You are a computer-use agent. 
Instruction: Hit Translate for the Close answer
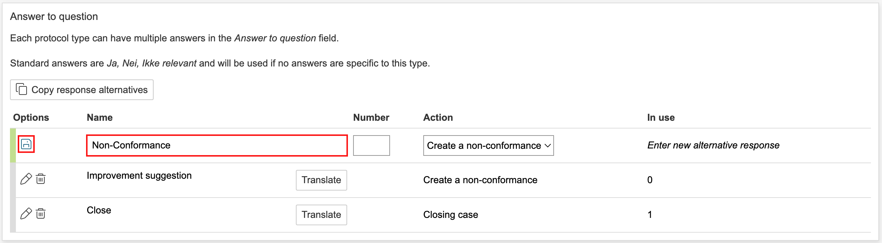point(321,215)
